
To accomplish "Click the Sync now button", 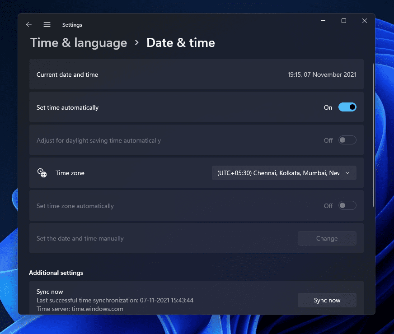I will click(327, 300).
